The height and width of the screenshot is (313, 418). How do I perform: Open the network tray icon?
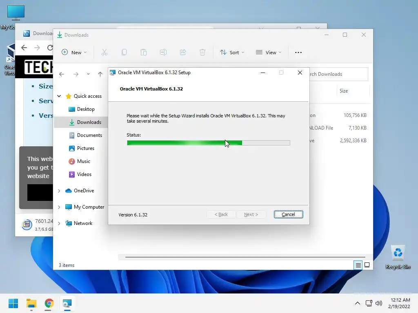(369, 303)
